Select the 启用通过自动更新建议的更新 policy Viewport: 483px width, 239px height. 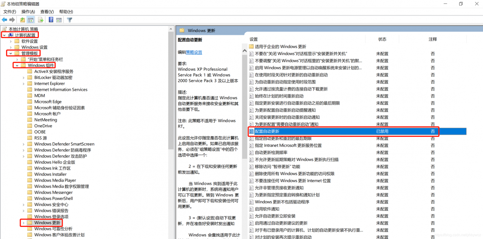pos(281,223)
